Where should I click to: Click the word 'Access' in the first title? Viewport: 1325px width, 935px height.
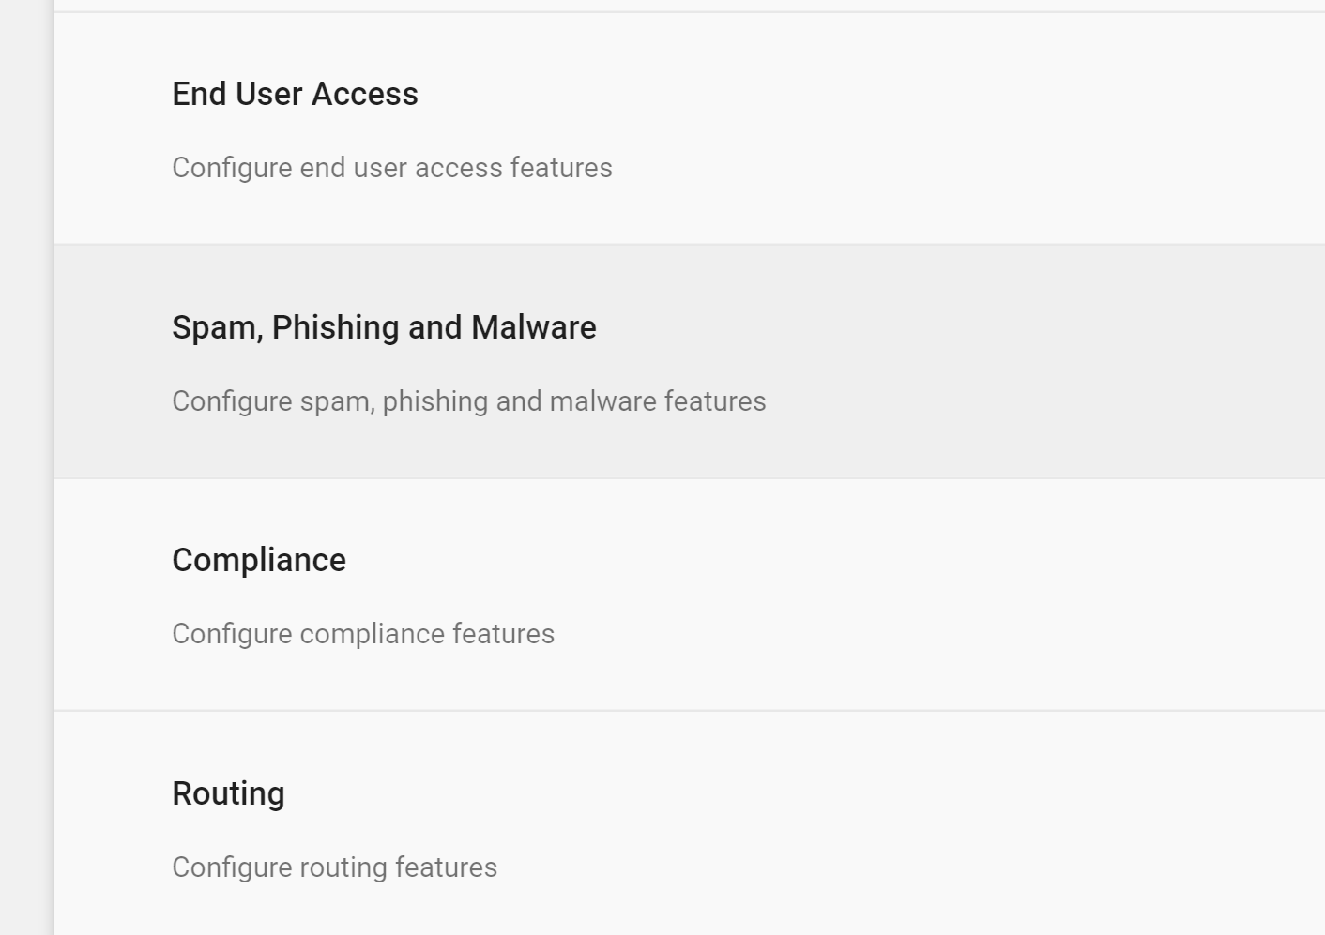coord(365,94)
